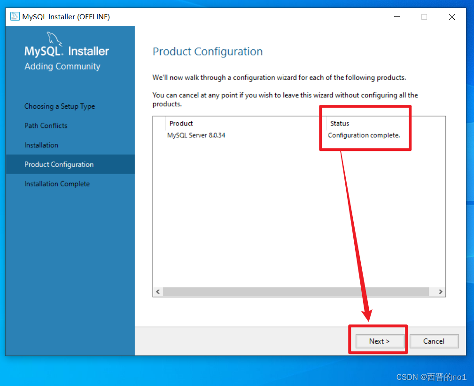474x386 pixels.
Task: Select the Installation step in sidebar
Action: (41, 145)
